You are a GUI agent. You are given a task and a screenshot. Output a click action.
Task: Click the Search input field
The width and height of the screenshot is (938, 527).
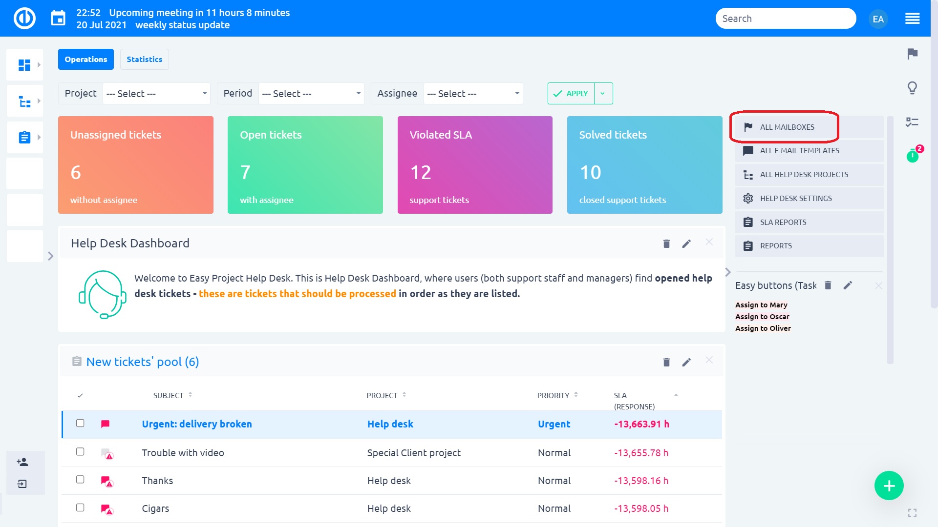coord(786,19)
